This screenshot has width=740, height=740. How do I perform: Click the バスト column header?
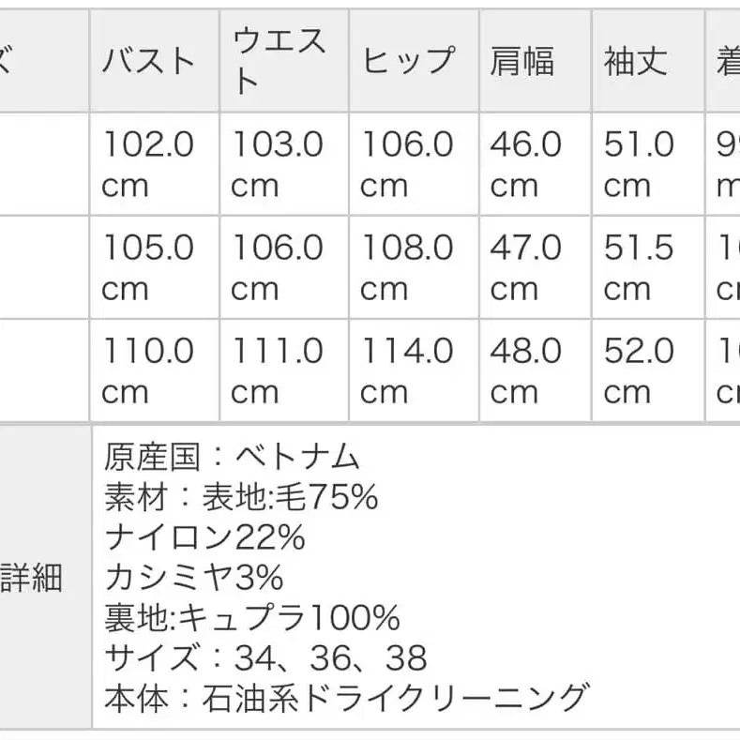coord(148,62)
